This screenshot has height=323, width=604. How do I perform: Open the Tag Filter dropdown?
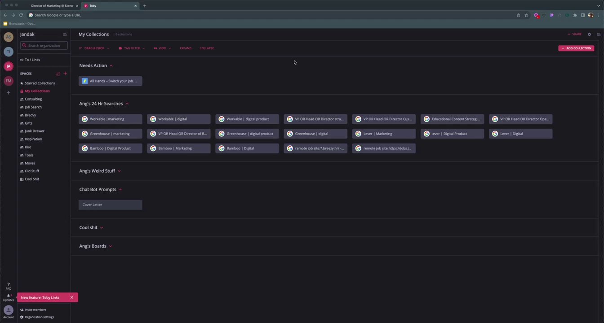click(x=132, y=48)
